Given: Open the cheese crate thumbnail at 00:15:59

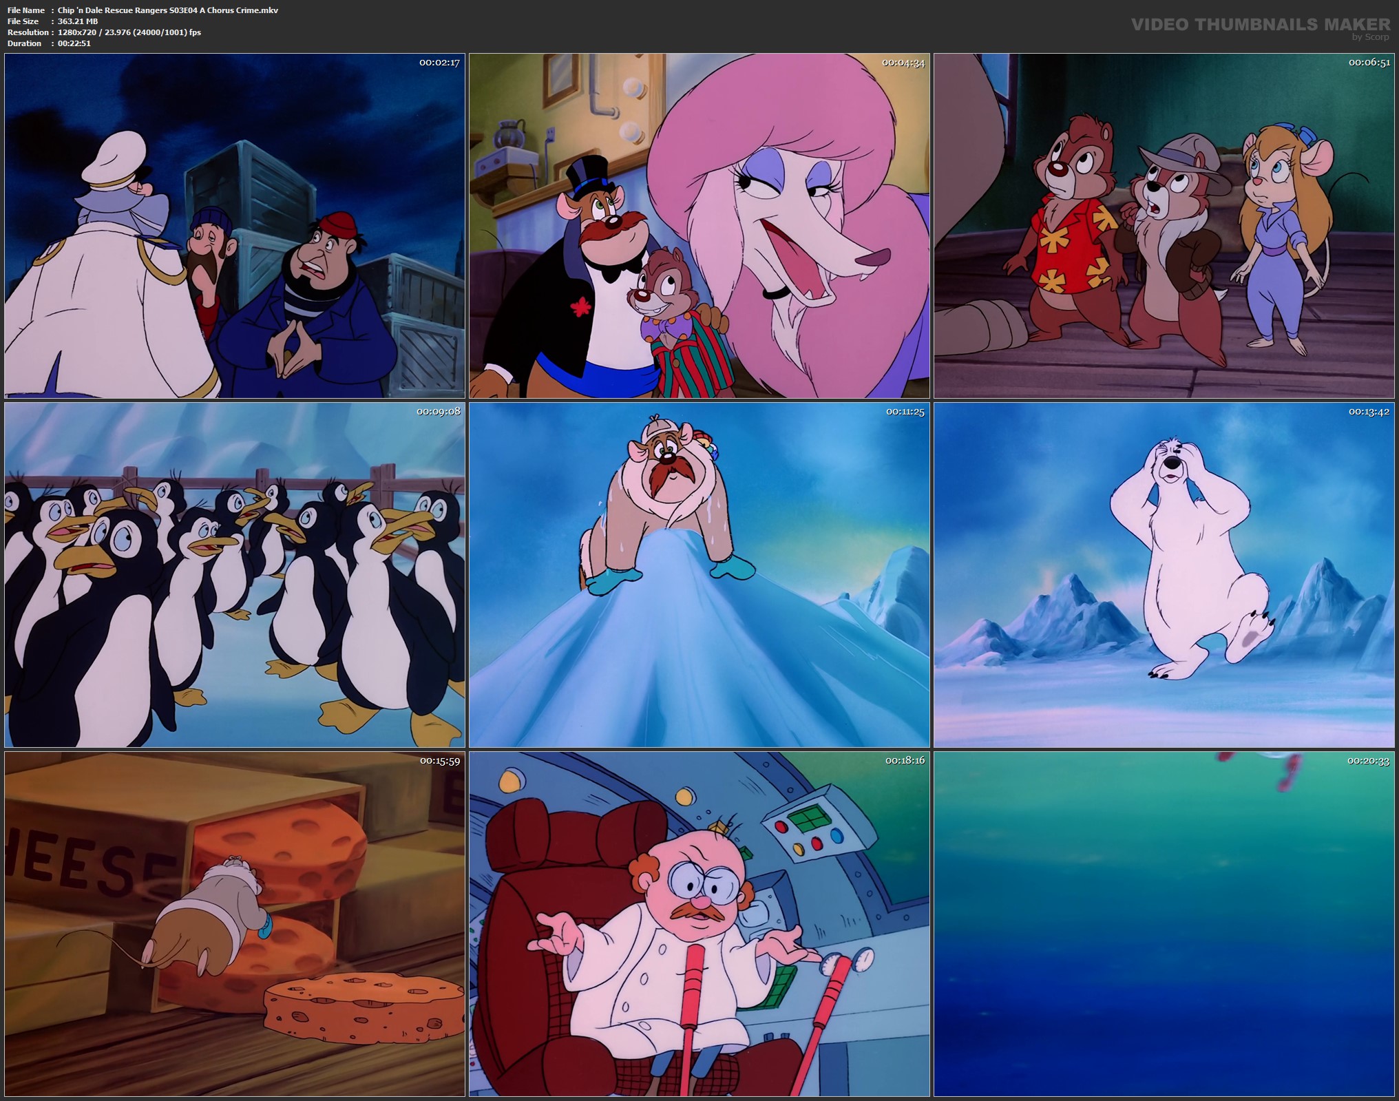Looking at the screenshot, I should 235,923.
